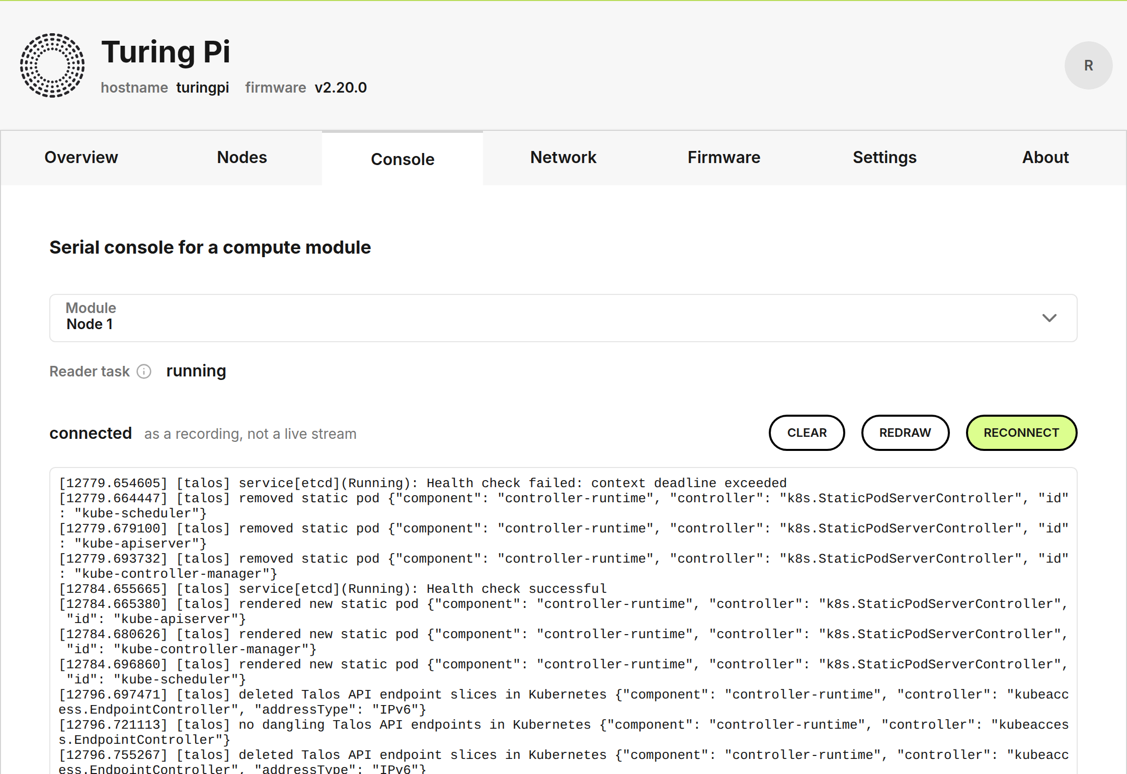Click the green RECONNECT button
Viewport: 1127px width, 774px height.
pyautogui.click(x=1021, y=433)
